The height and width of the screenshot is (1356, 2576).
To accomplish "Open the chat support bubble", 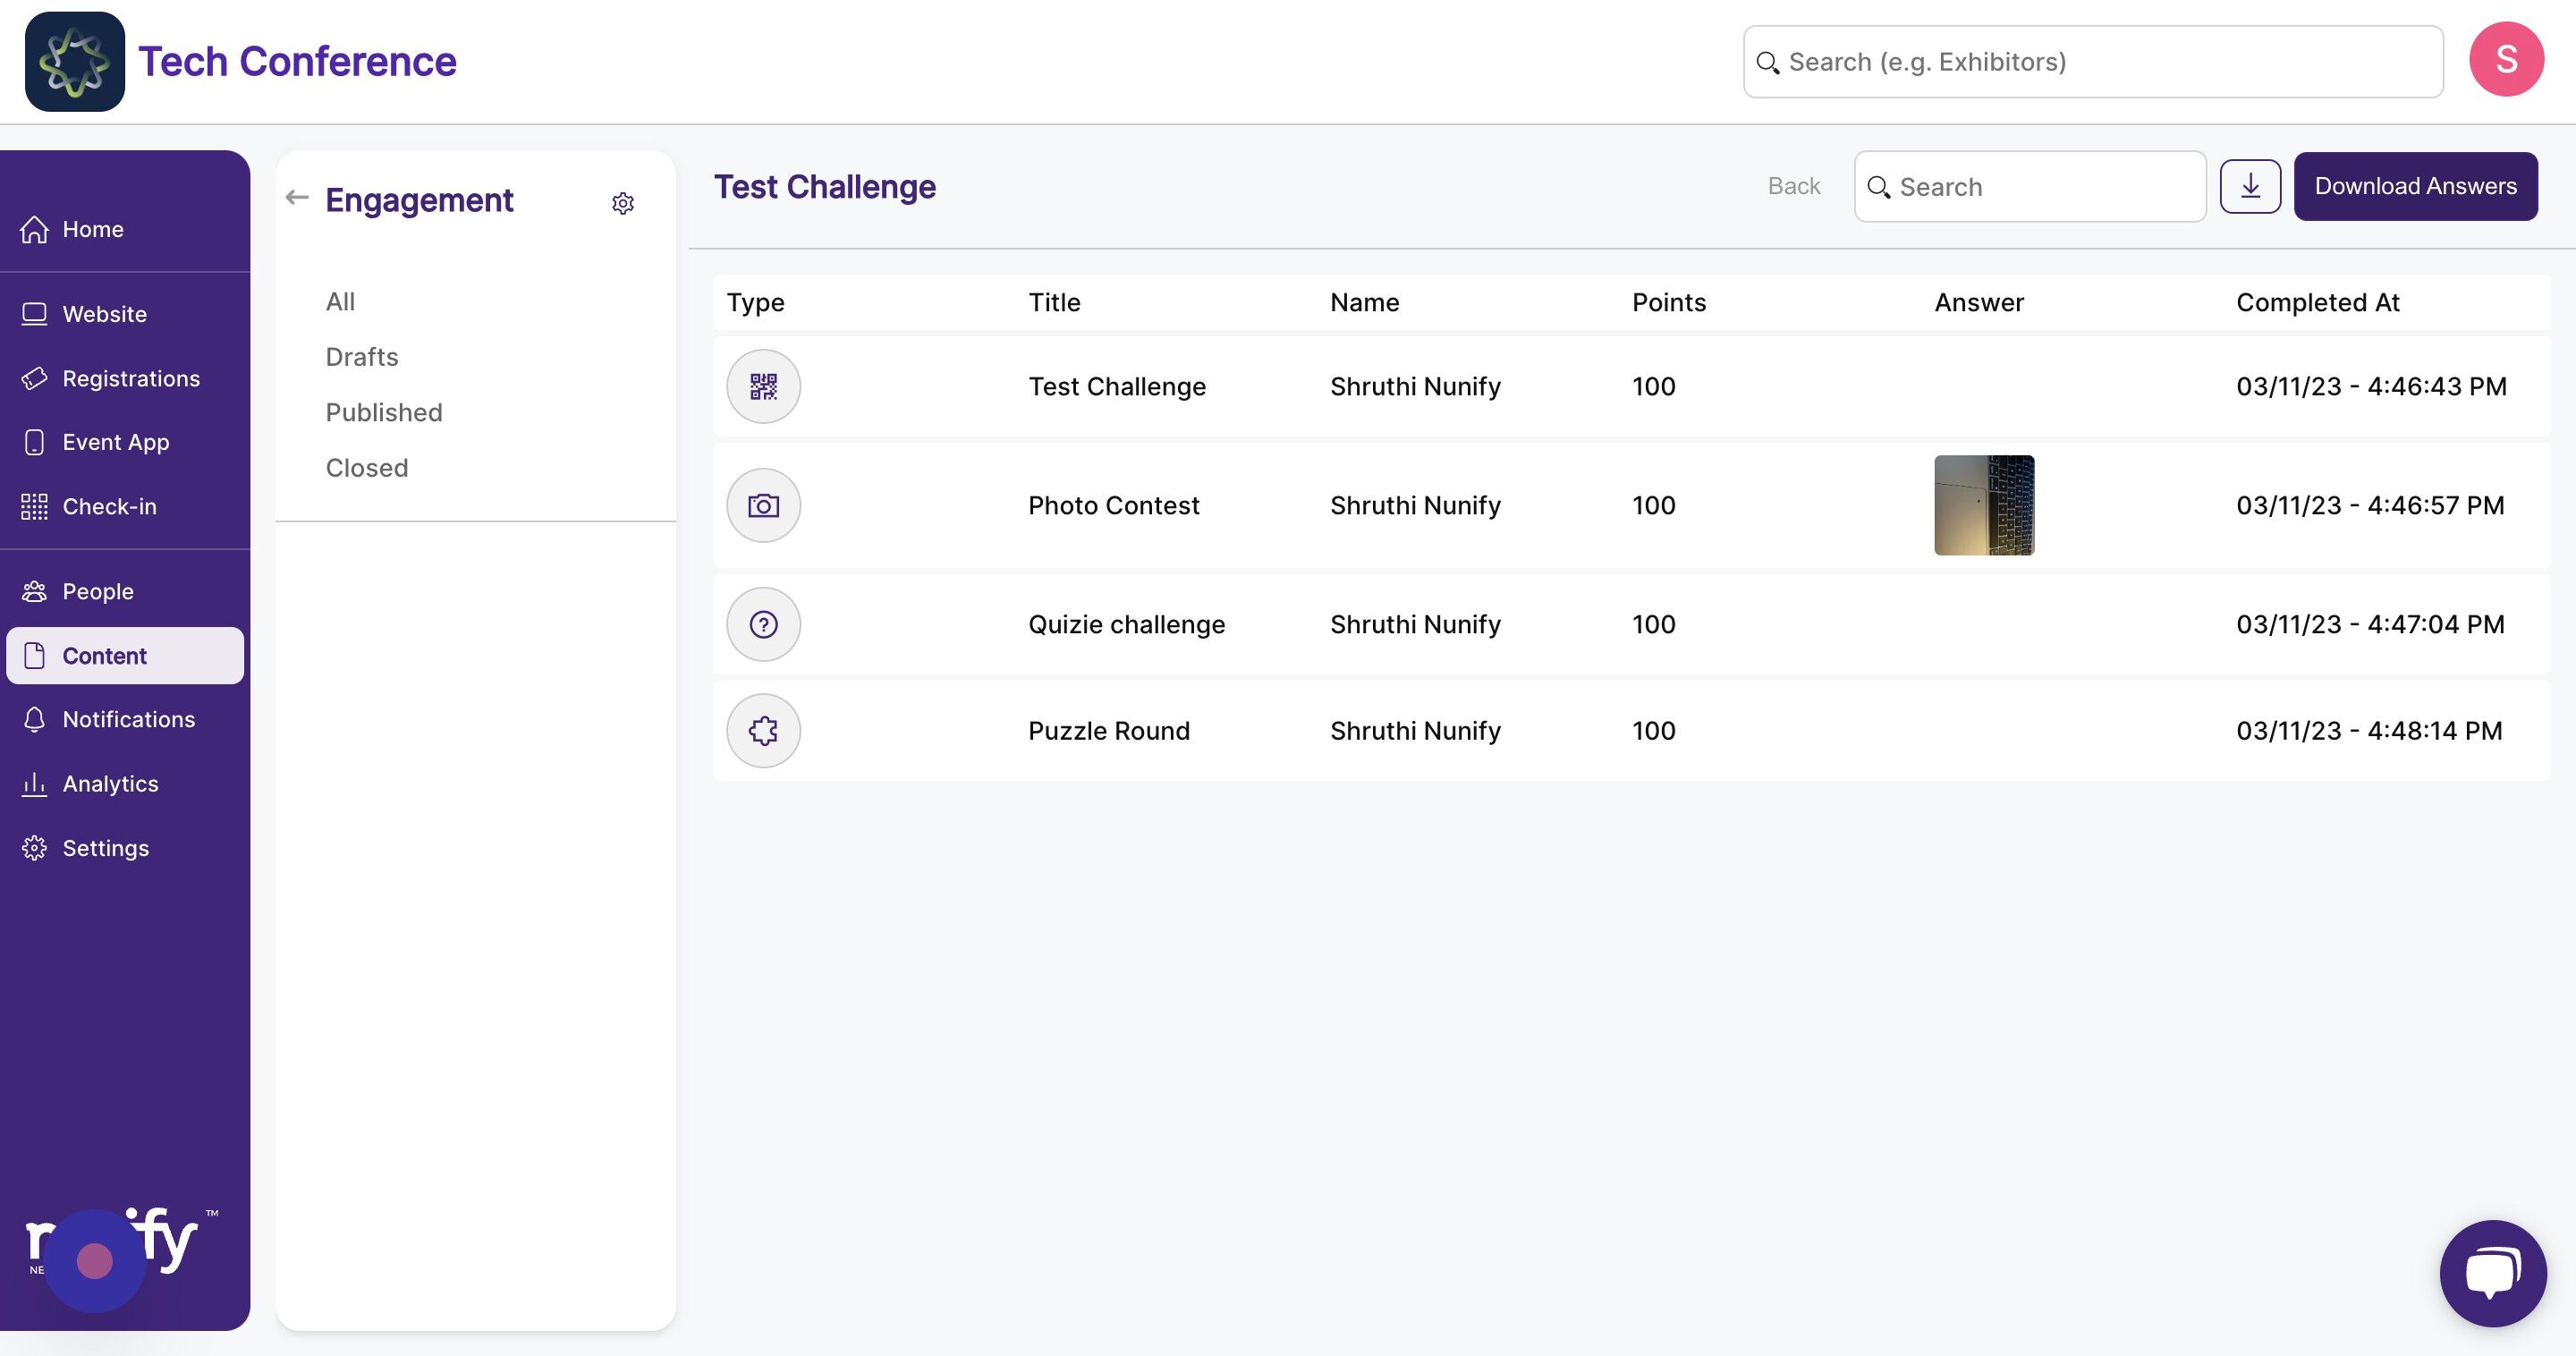I will 2491,1272.
